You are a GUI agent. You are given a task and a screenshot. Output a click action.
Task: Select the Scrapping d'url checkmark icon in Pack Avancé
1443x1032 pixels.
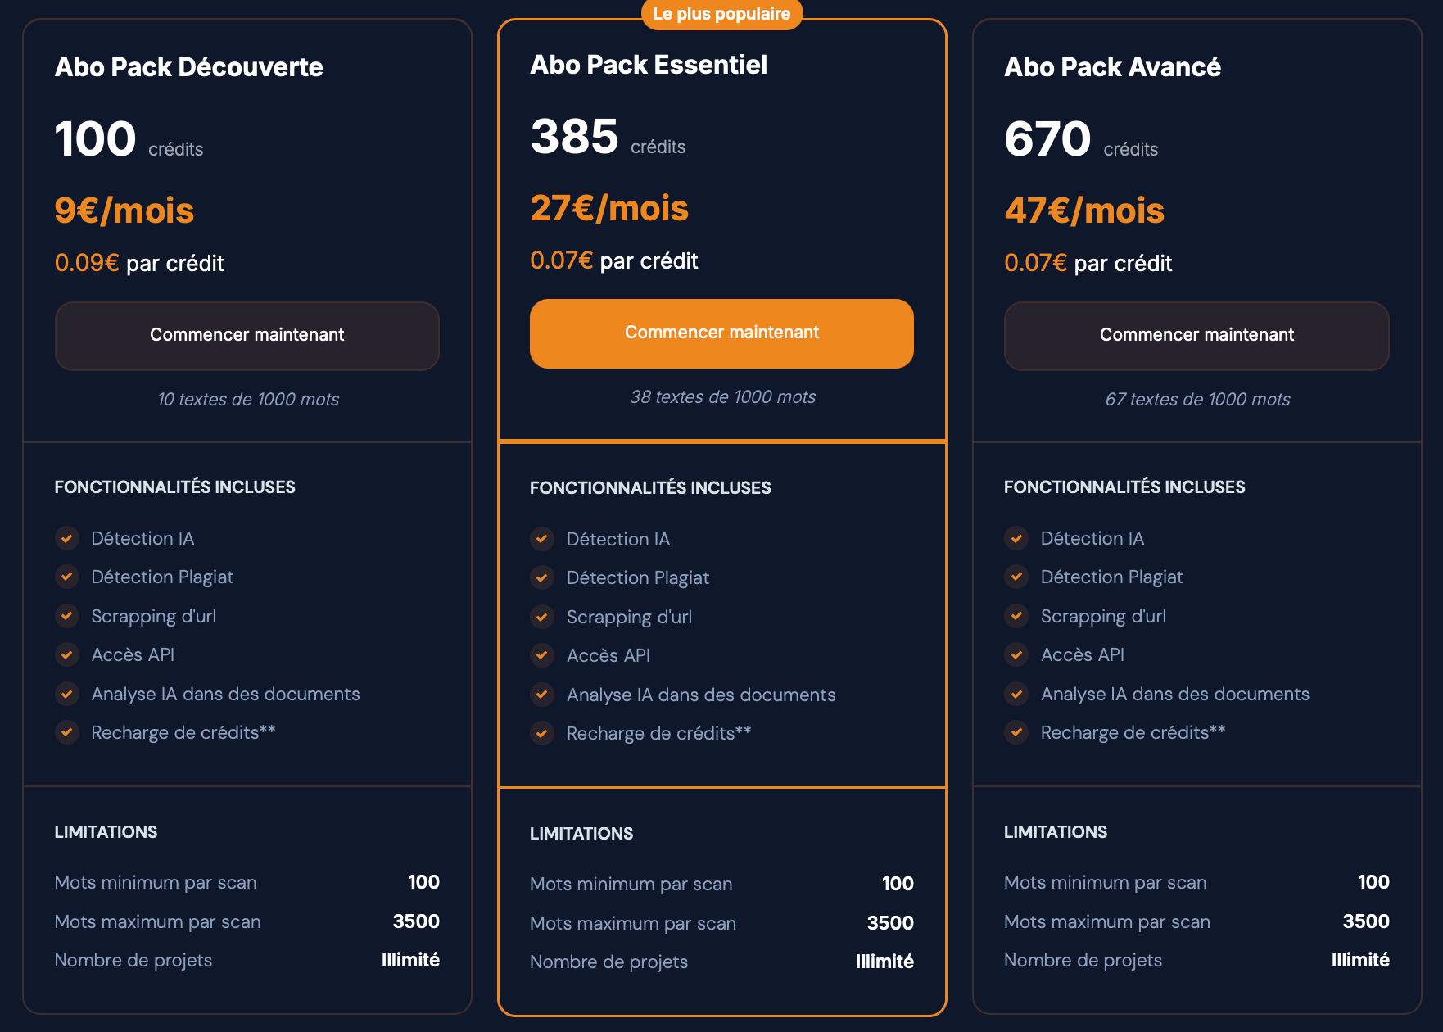tap(1016, 616)
